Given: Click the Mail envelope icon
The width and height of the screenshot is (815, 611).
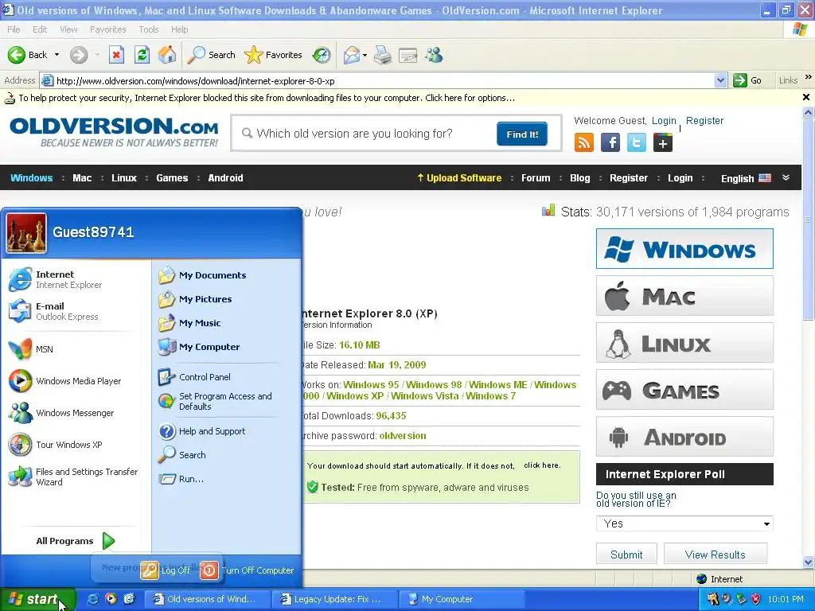Looking at the screenshot, I should 352,55.
